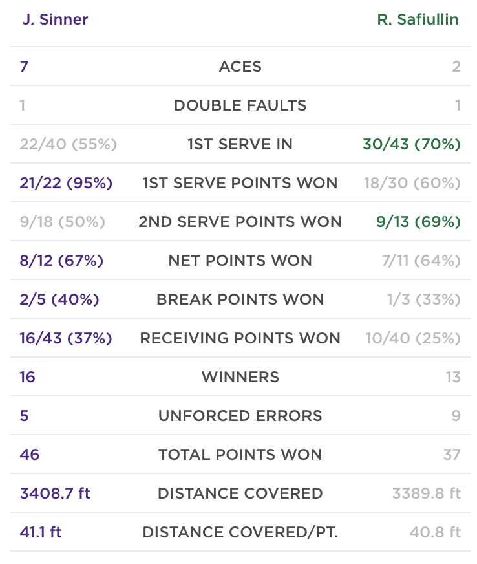Click Sinner's 2/5 (40%) break points value

point(59,299)
